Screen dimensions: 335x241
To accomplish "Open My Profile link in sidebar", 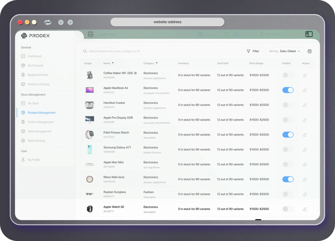I will (x=34, y=160).
